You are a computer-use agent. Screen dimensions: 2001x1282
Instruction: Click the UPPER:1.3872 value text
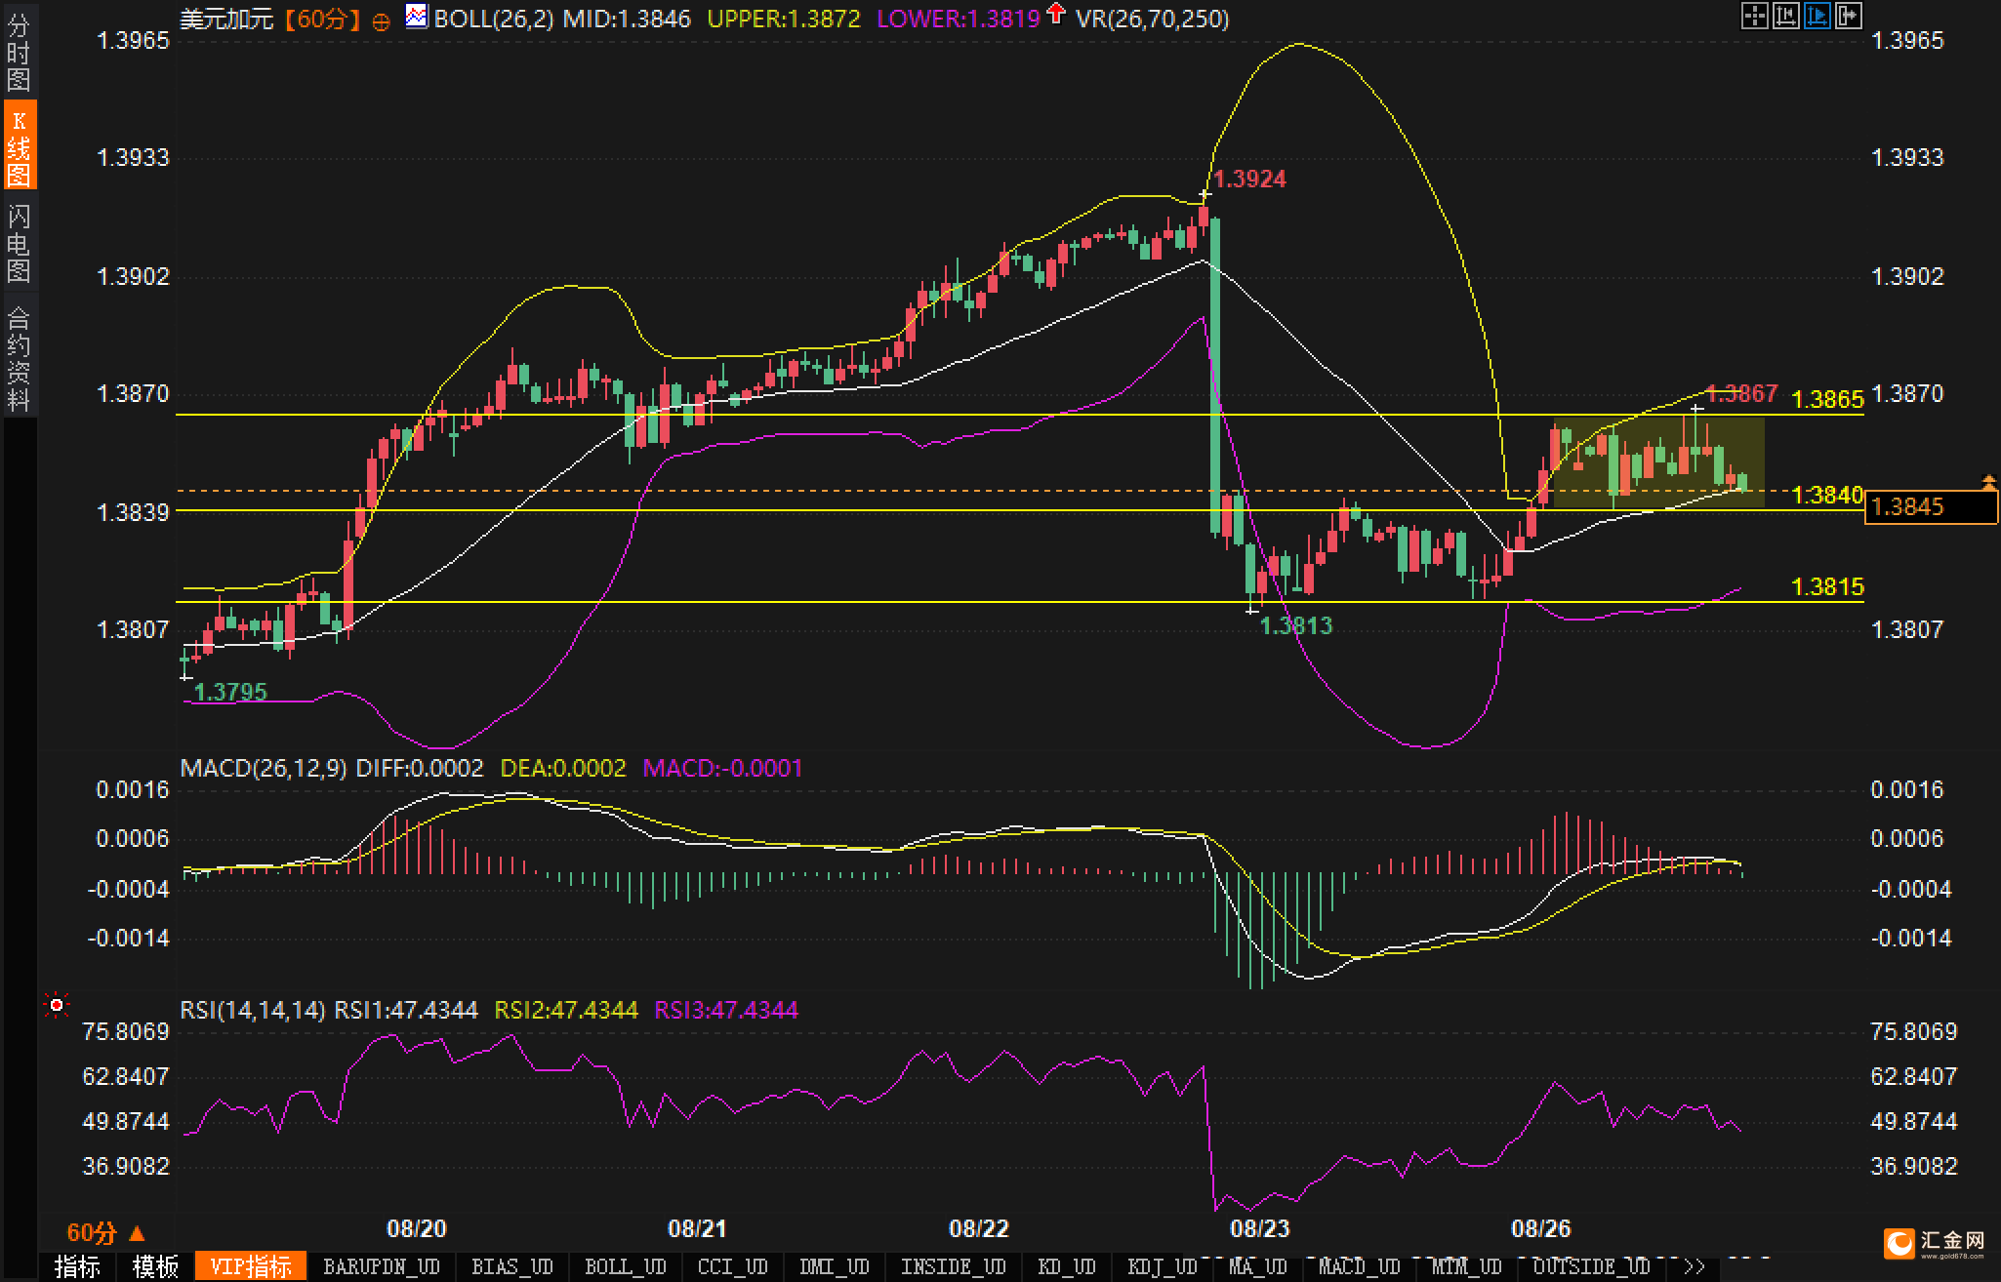click(x=784, y=19)
